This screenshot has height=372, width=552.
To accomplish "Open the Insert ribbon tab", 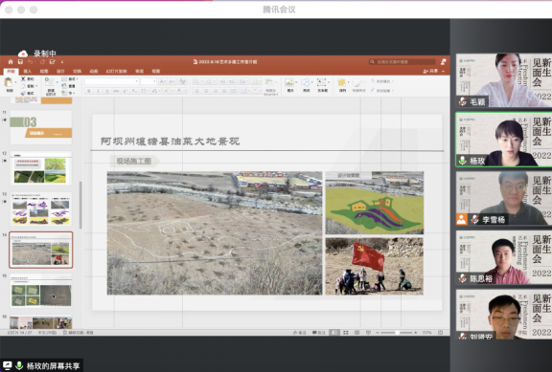I will (x=28, y=72).
